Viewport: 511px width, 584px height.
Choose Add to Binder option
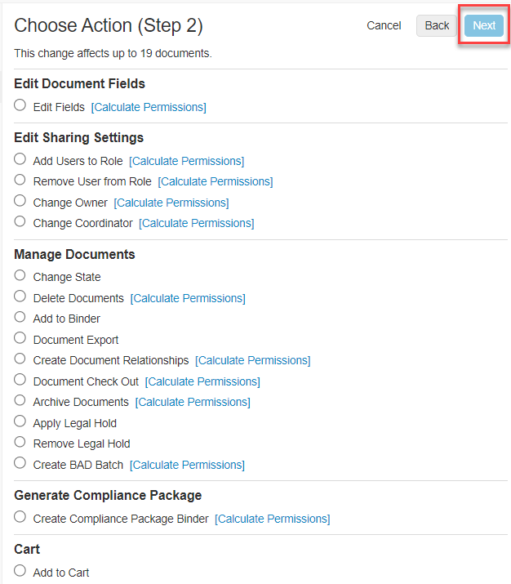[x=20, y=317]
